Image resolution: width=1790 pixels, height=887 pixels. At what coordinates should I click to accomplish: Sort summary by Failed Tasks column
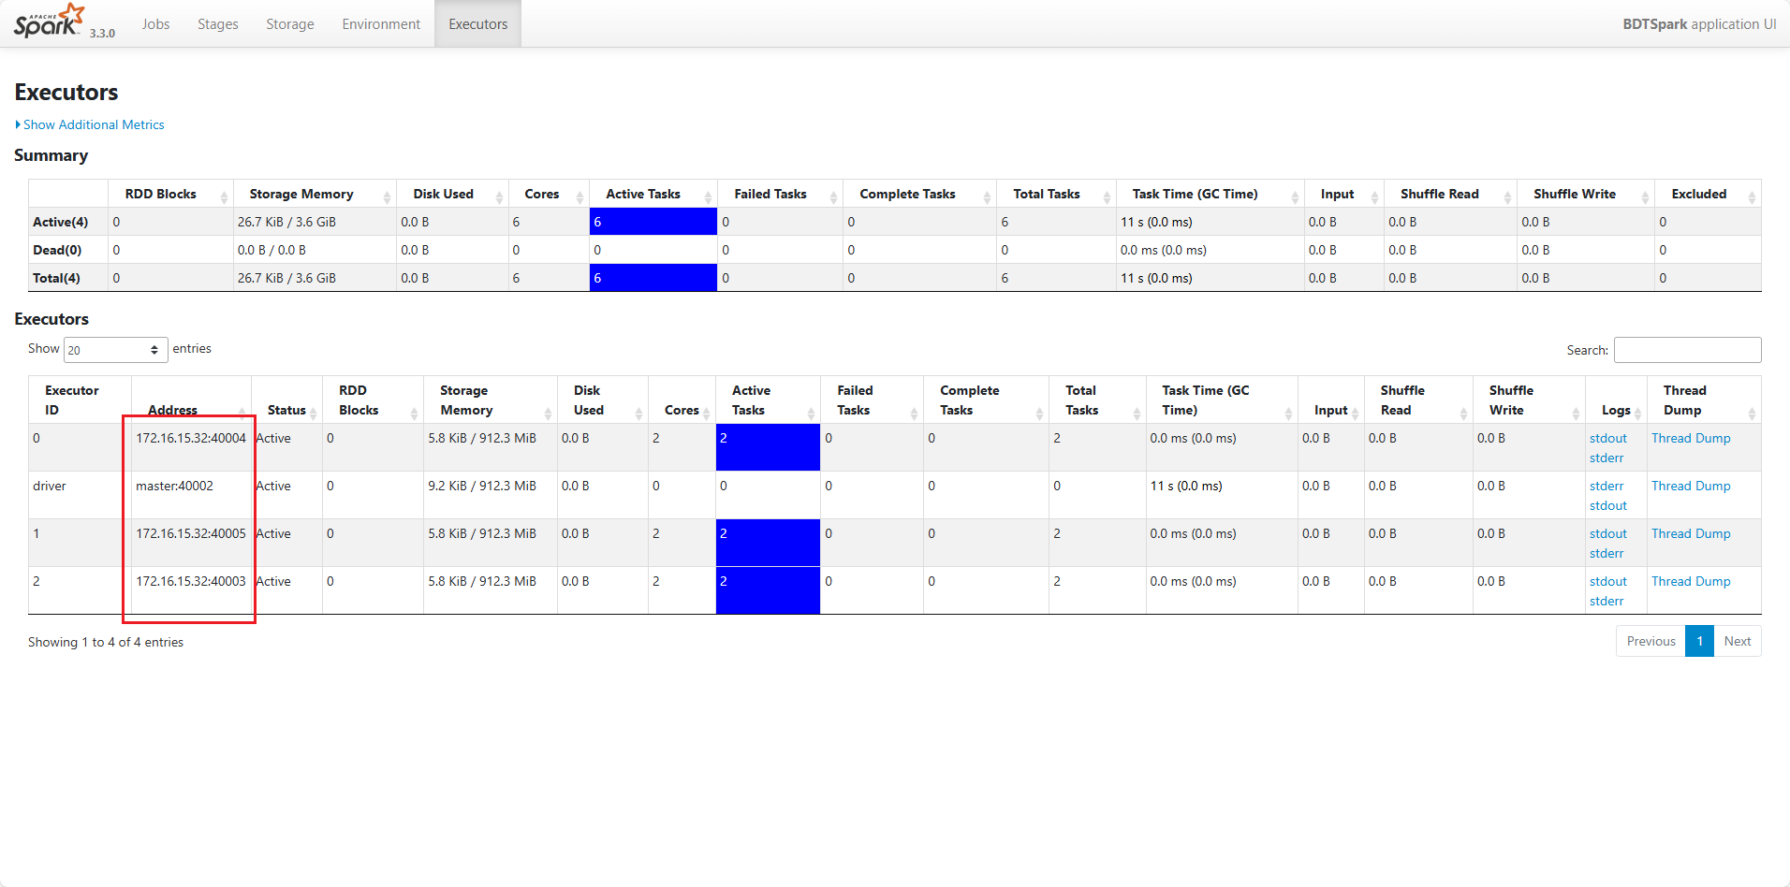coord(780,194)
